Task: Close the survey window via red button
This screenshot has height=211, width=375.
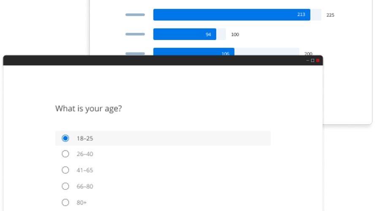Action: click(318, 61)
